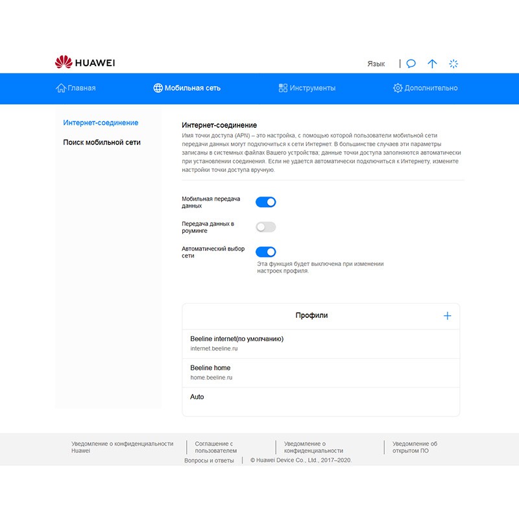Click the gear icon for Дополнительно
This screenshot has height=519, width=519.
pyautogui.click(x=398, y=88)
